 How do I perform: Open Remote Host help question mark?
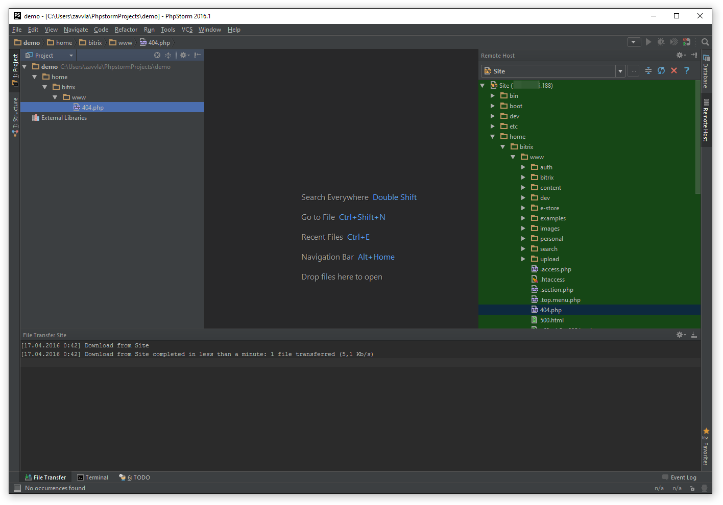(x=687, y=71)
